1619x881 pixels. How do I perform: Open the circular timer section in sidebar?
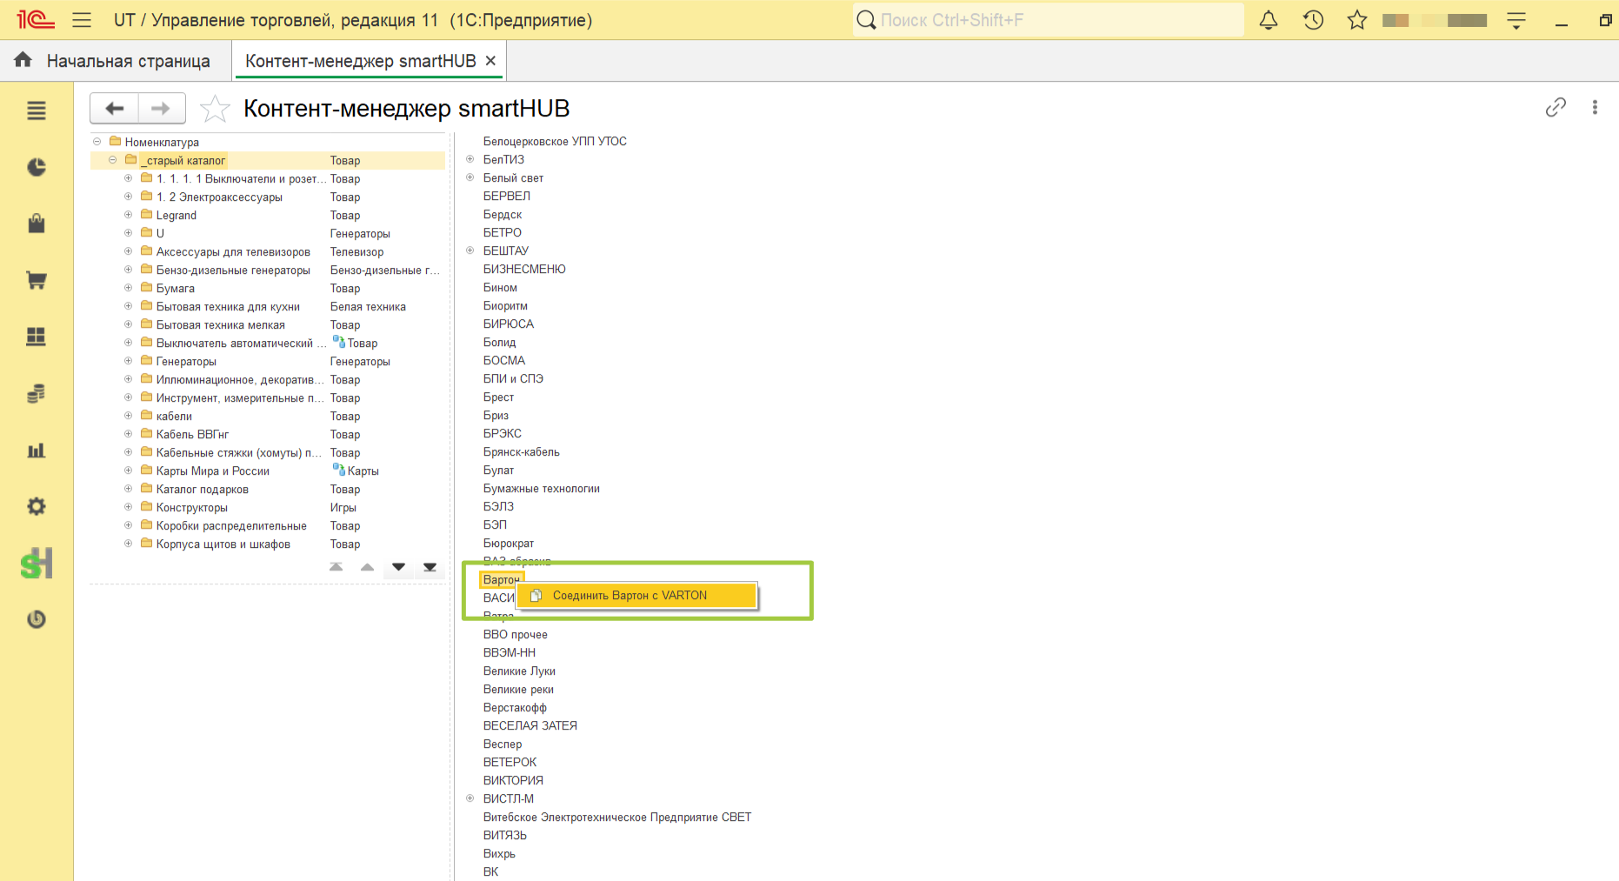[37, 619]
